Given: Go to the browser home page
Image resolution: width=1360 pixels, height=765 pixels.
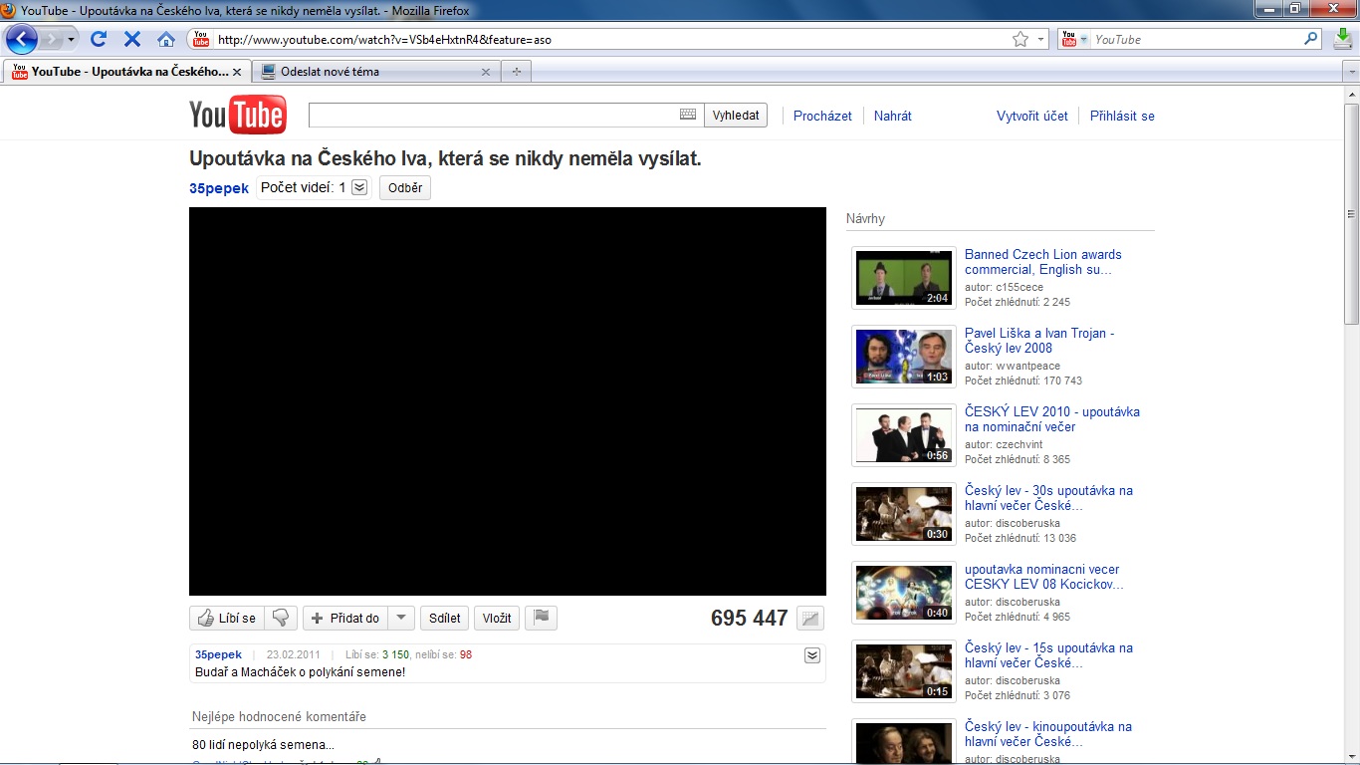Looking at the screenshot, I should click(166, 40).
